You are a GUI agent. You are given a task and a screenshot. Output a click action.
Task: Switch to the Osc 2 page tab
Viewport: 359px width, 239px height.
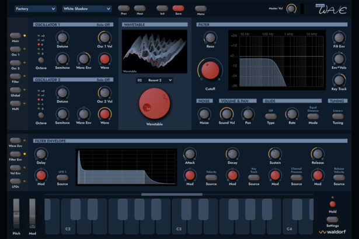[15, 63]
